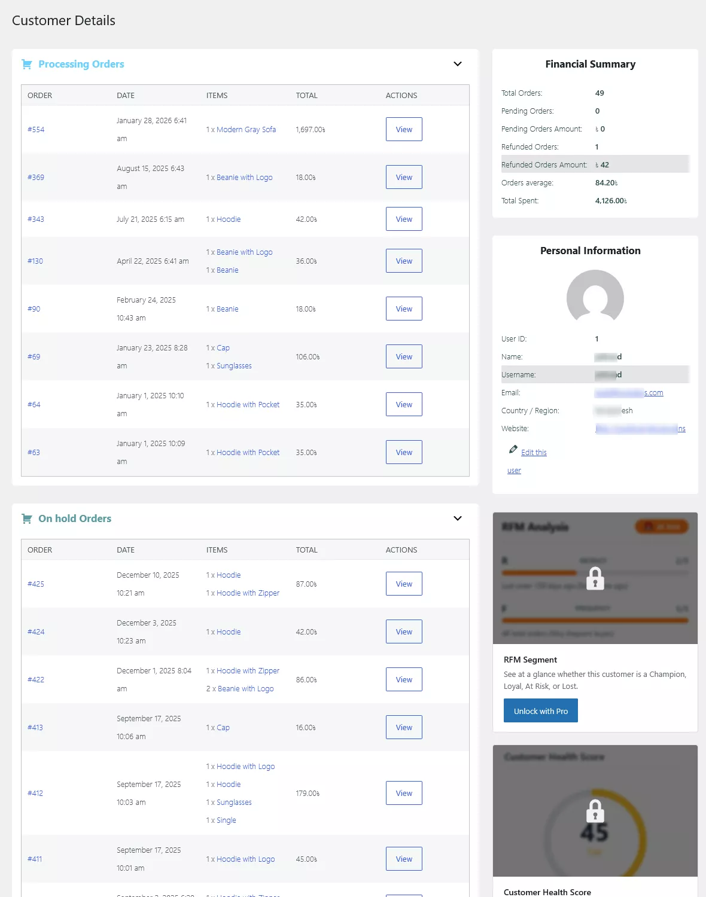
Task: Open the Hoodie product in order #343
Action: click(x=229, y=219)
